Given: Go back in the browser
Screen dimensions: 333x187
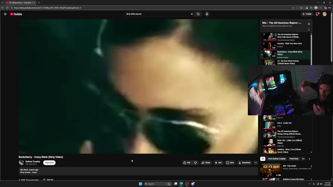Looking at the screenshot, I should tap(3, 8).
